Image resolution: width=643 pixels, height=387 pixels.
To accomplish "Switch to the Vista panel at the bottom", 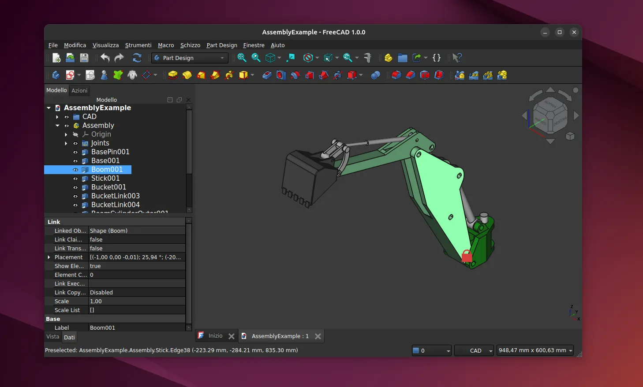I will (52, 337).
